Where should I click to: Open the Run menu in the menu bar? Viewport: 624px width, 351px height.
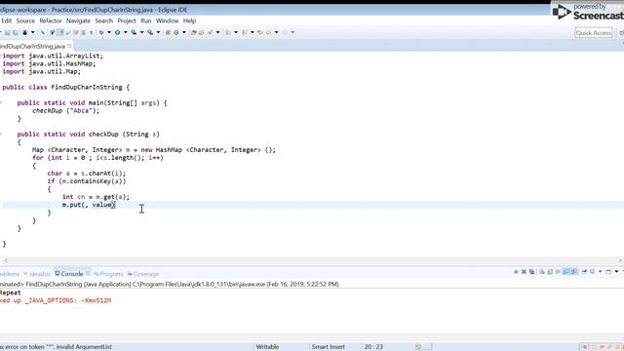point(145,20)
